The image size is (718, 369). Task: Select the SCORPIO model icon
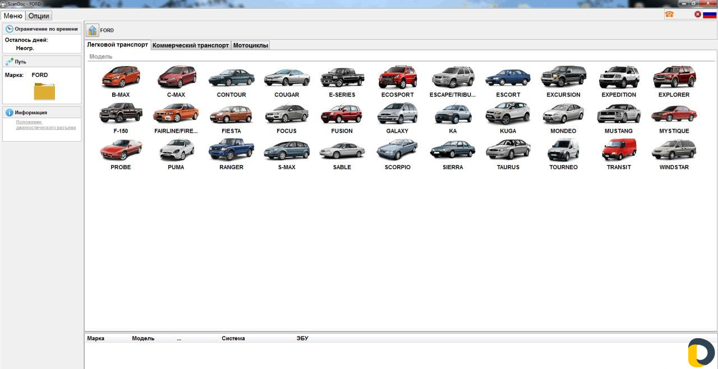[398, 150]
